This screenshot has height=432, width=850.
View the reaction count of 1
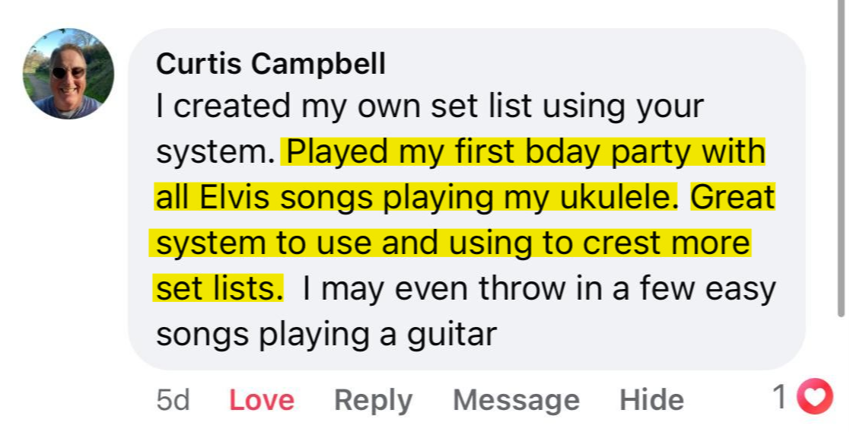click(779, 397)
